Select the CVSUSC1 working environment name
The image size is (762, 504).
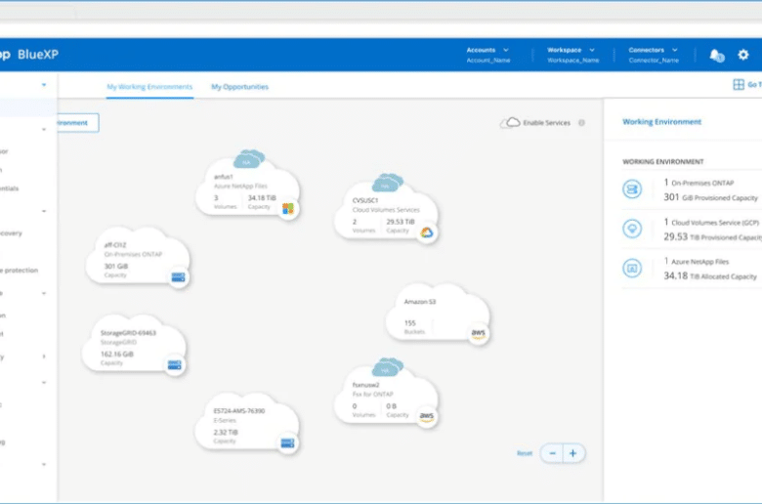coord(365,200)
